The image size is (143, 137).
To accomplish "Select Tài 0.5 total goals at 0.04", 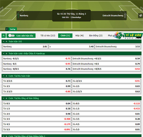I will [x=37, y=103].
